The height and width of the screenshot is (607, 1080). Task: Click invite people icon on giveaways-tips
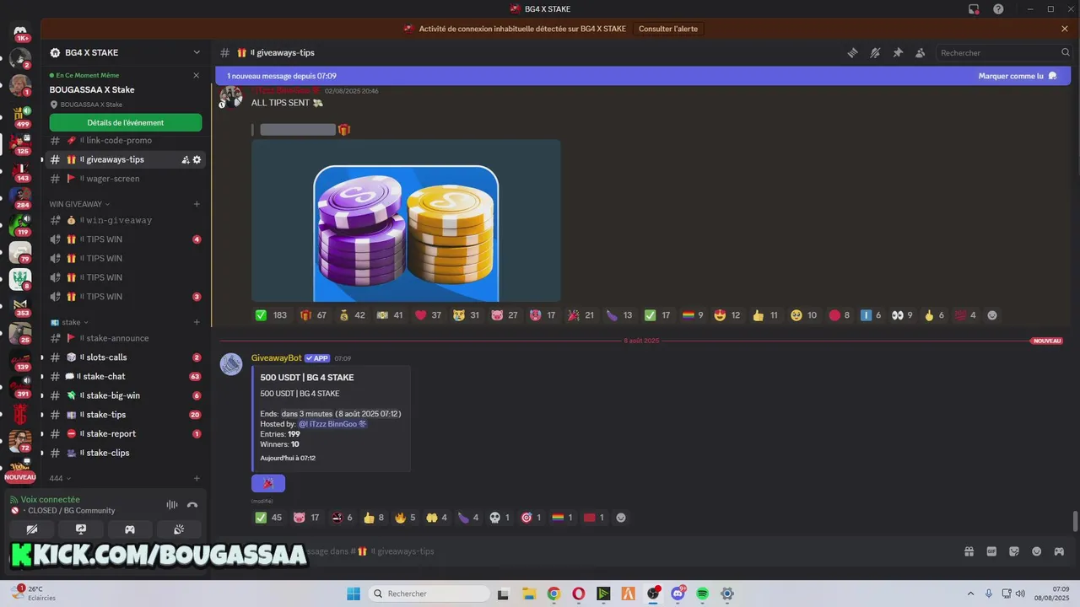[186, 159]
